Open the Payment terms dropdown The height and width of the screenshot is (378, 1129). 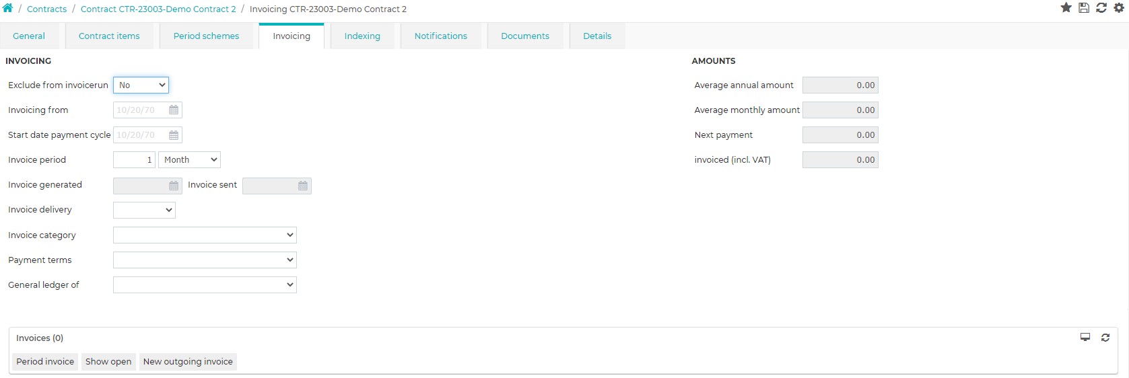(205, 260)
